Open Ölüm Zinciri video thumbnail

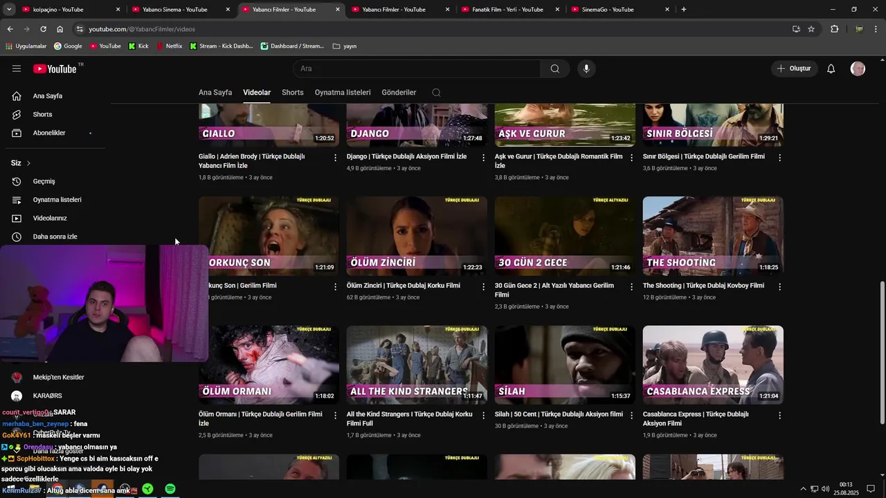pyautogui.click(x=417, y=236)
